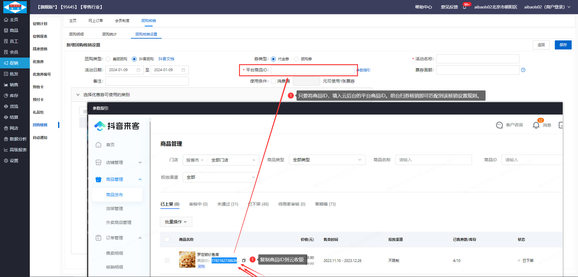This screenshot has width=578, height=277.
Task: Switch to the 网上订单 tab
Action: [x=96, y=21]
